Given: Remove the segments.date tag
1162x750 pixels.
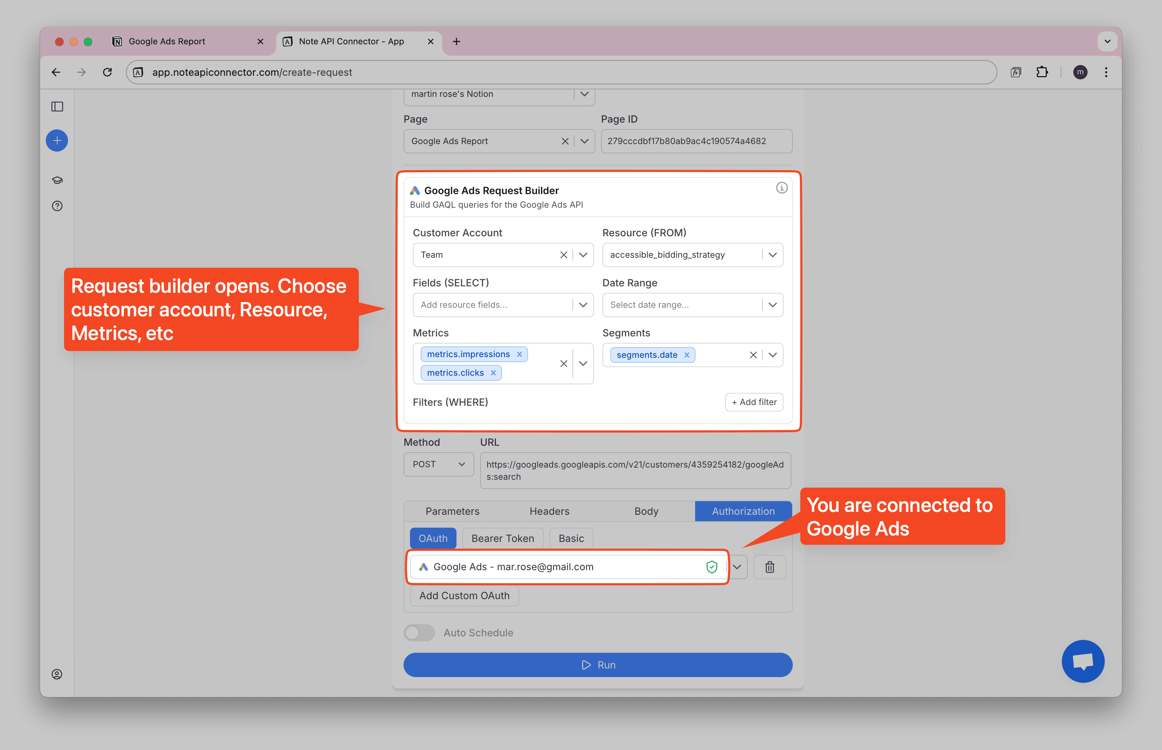Looking at the screenshot, I should (687, 355).
